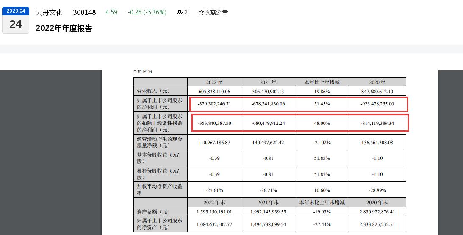This screenshot has height=235, width=463.
Task: Click the 51.45% net profit change cell
Action: click(322, 104)
